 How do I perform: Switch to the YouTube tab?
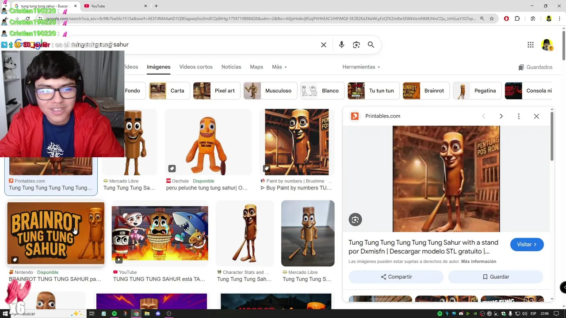(x=115, y=6)
